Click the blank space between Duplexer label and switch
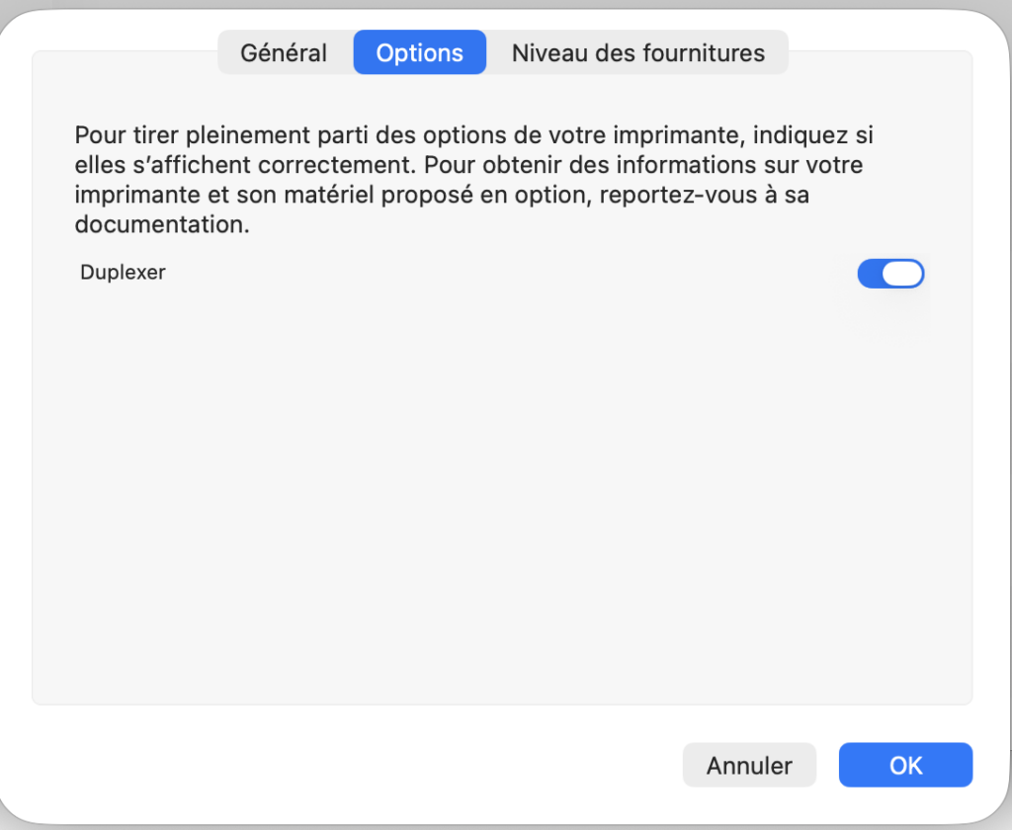Screen dimensions: 1012x830 (494, 274)
